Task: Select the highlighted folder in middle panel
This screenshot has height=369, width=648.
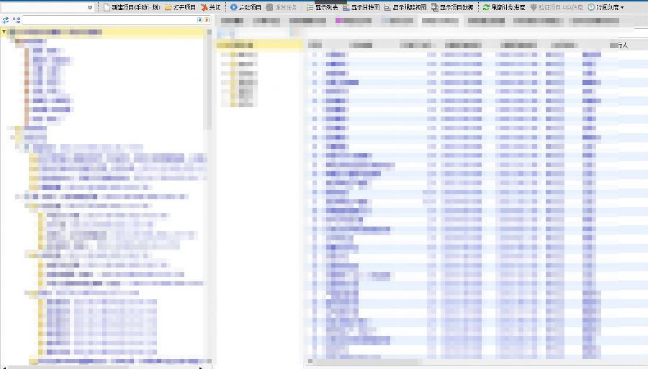Action: 245,45
